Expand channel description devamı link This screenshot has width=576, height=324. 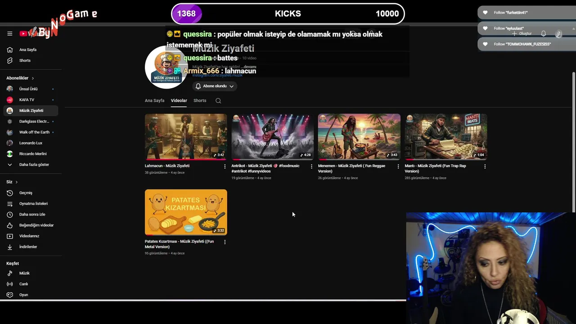click(x=248, y=67)
